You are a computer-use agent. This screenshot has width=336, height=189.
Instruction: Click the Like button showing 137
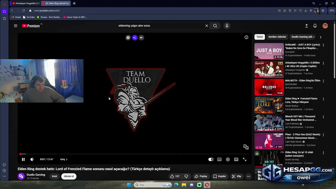click(175, 176)
